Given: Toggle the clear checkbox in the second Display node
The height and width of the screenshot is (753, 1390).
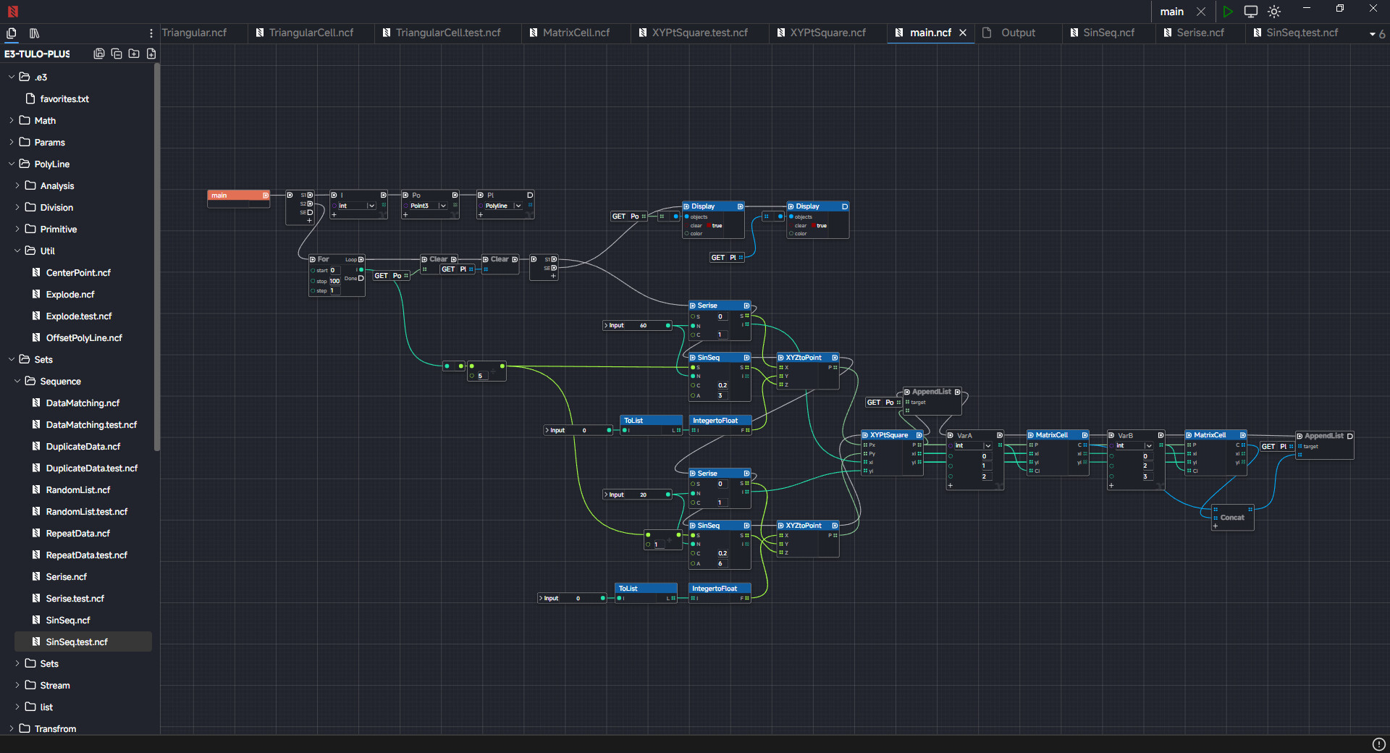Looking at the screenshot, I should point(813,226).
